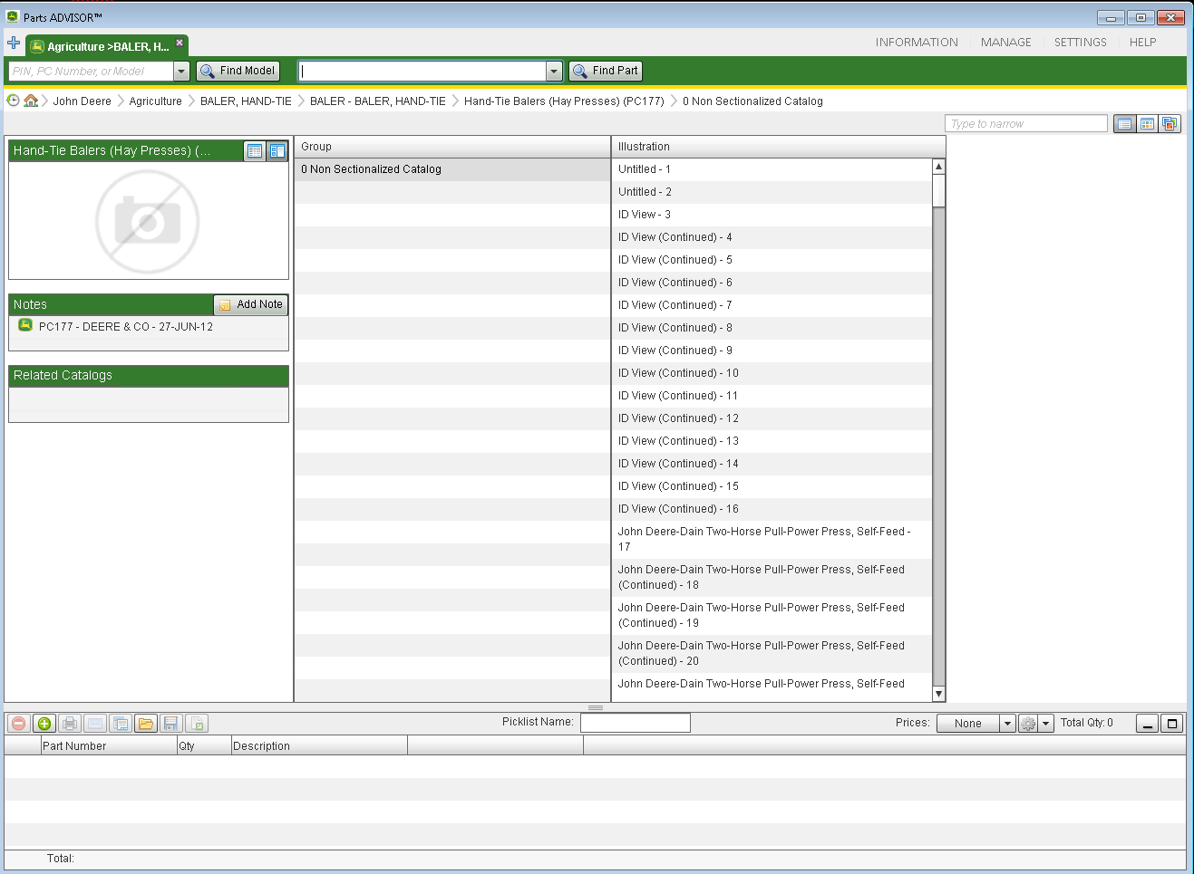The width and height of the screenshot is (1194, 874).
Task: Click the 0 Non Sectionalized Catalog breadcrumb
Action: 752,101
